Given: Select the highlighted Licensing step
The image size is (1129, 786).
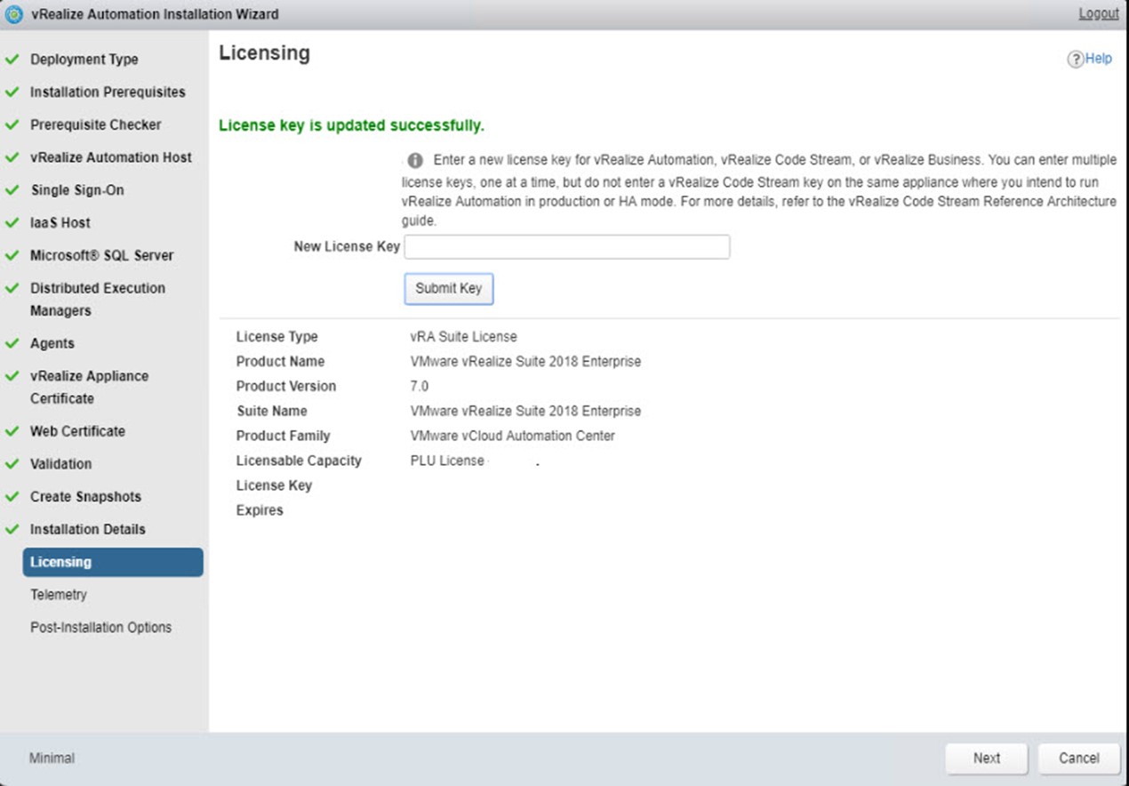Looking at the screenshot, I should point(113,562).
